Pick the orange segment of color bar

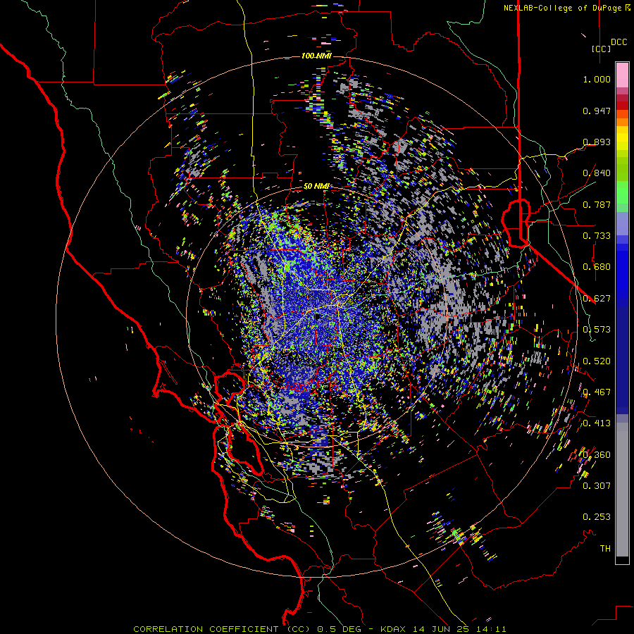coord(622,122)
